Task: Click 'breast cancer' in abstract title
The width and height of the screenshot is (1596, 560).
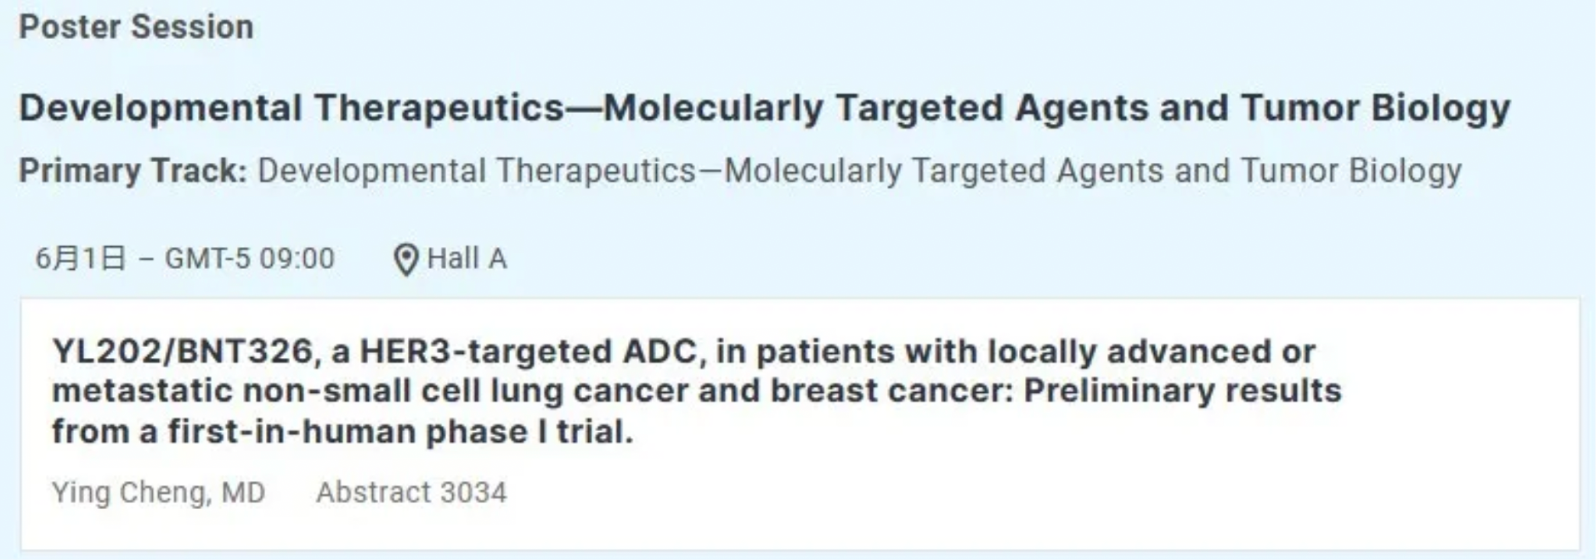Action: coord(886,391)
